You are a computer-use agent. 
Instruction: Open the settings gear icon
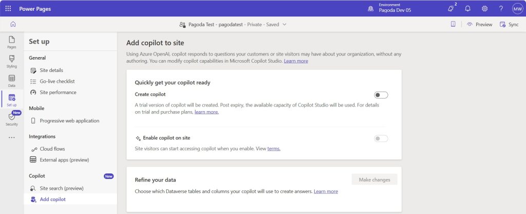tap(484, 9)
